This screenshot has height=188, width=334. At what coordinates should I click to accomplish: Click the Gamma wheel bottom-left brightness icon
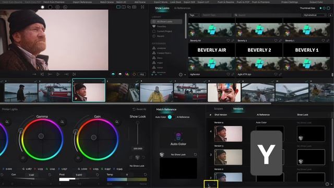(x=23, y=158)
